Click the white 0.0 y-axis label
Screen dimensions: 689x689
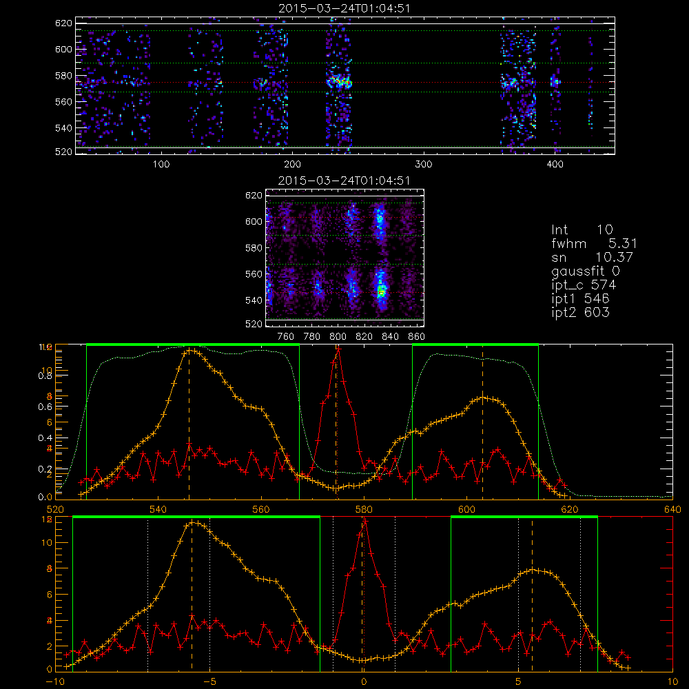click(x=45, y=497)
